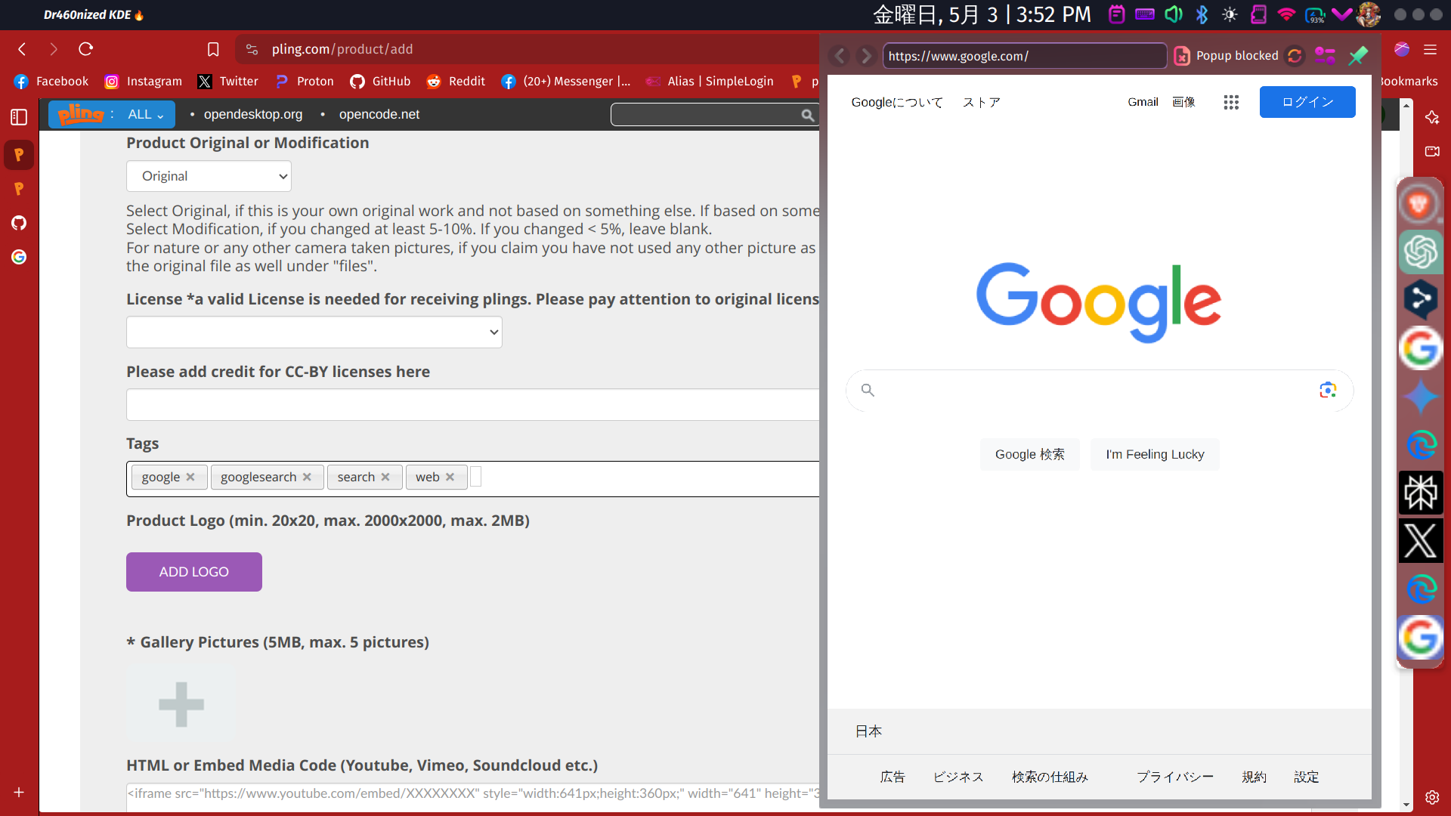1451x816 pixels.
Task: Open Perplexity icon in the right dock
Action: pyautogui.click(x=1420, y=493)
